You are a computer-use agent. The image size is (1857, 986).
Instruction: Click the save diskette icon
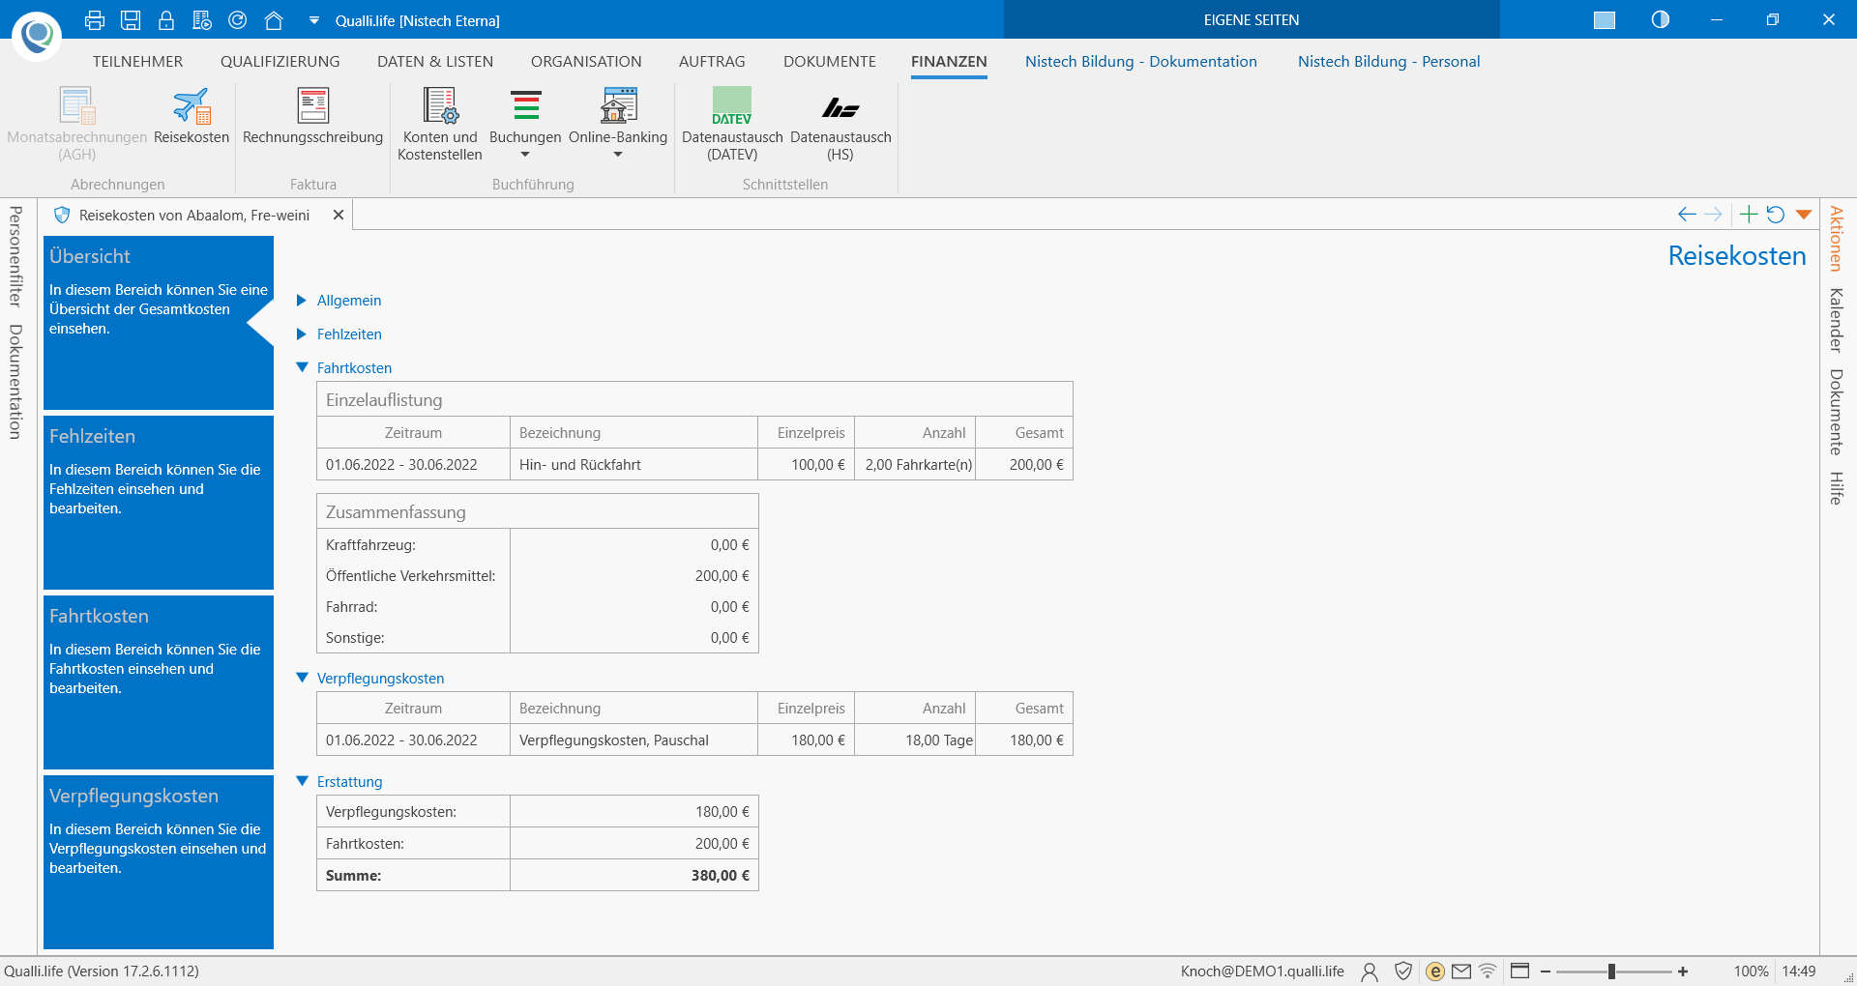tap(131, 20)
